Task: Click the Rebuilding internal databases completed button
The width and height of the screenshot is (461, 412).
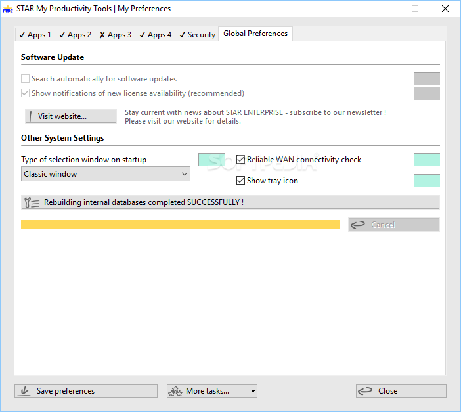Action: pos(230,202)
